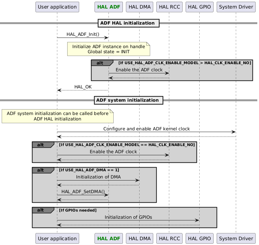Click the HAL_OK return message label

[83, 87]
